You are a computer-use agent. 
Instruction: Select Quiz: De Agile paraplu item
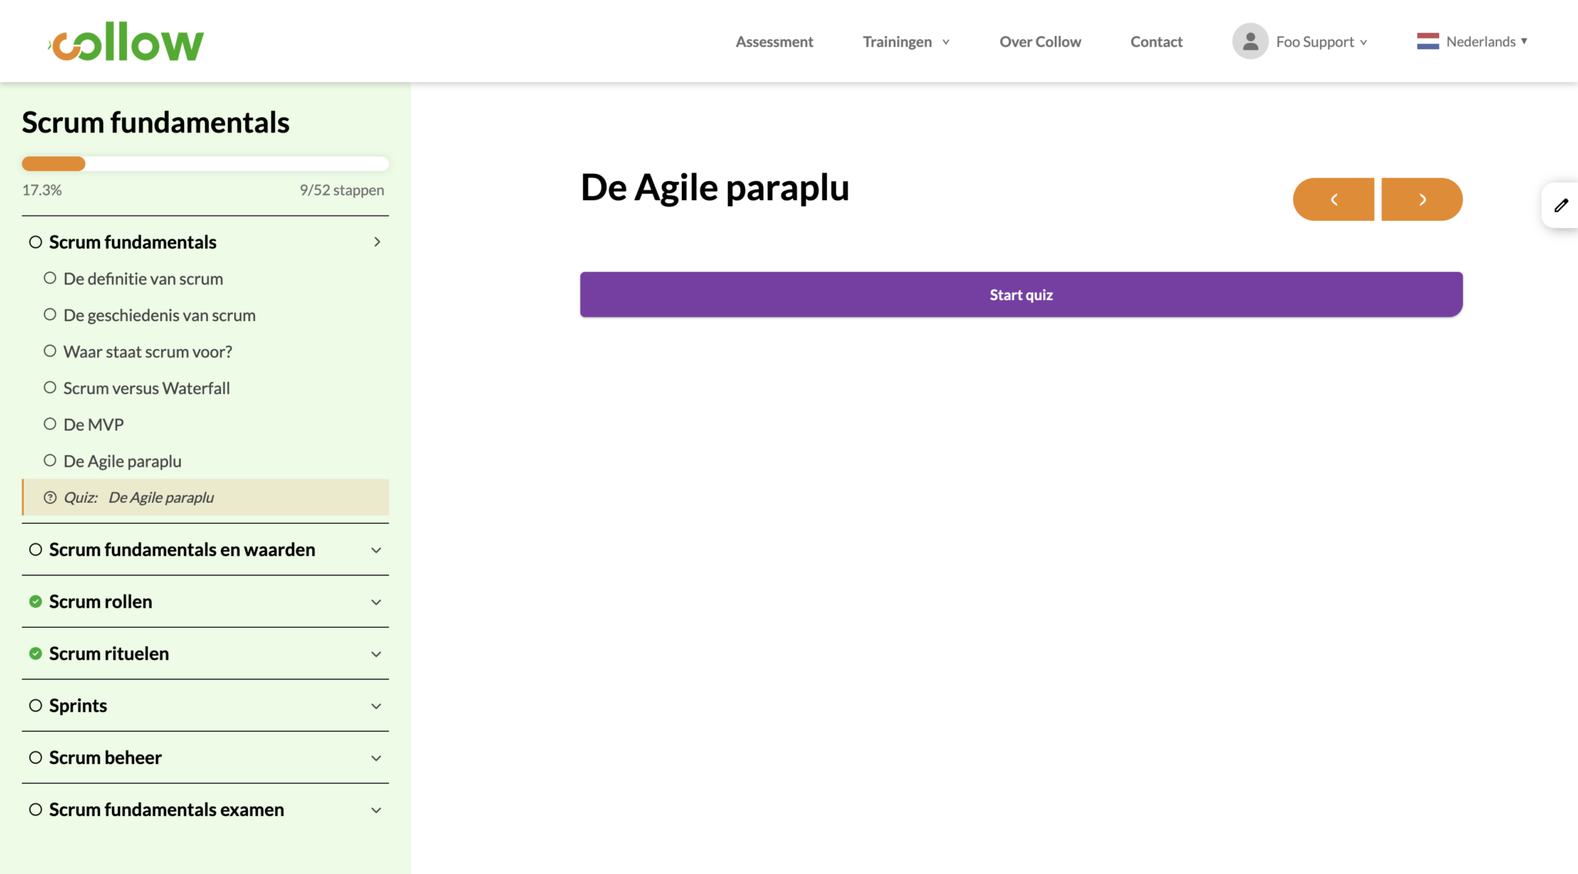click(x=206, y=497)
